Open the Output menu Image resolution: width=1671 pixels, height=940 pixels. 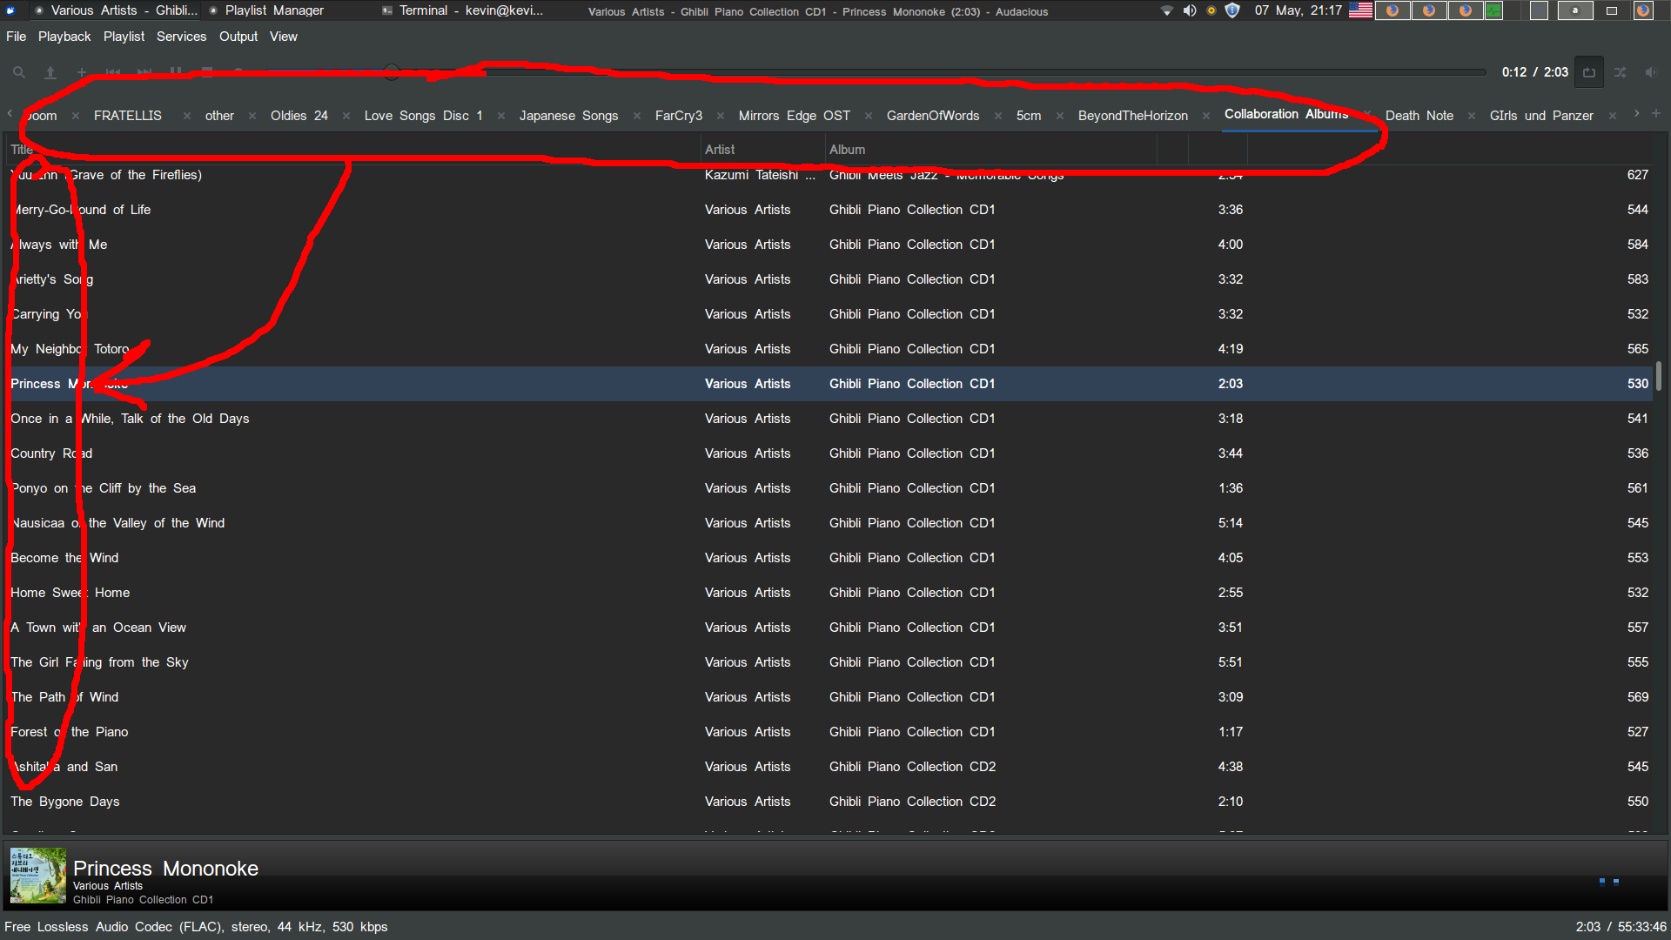238,37
